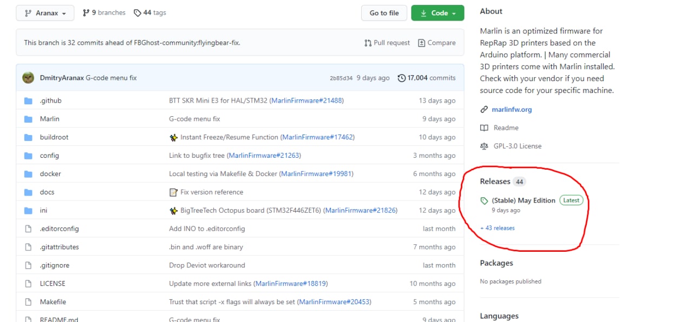The width and height of the screenshot is (693, 322).
Task: View the 9 branches link
Action: (x=104, y=12)
